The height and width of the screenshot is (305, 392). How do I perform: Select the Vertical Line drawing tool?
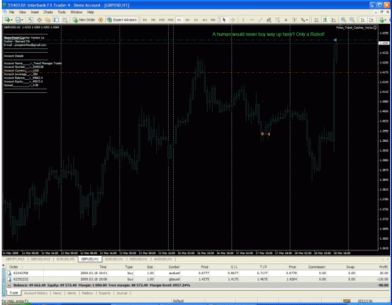click(x=243, y=19)
